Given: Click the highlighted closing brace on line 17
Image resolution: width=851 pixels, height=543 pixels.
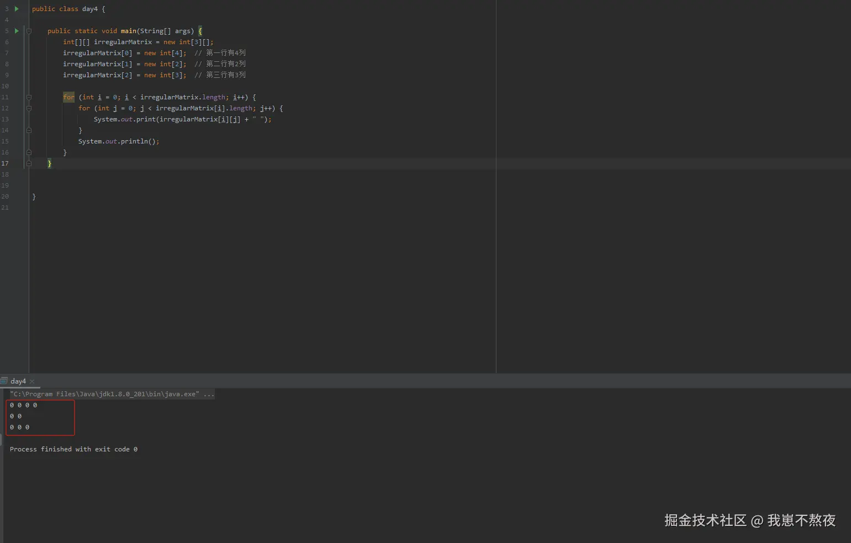Looking at the screenshot, I should [49, 163].
